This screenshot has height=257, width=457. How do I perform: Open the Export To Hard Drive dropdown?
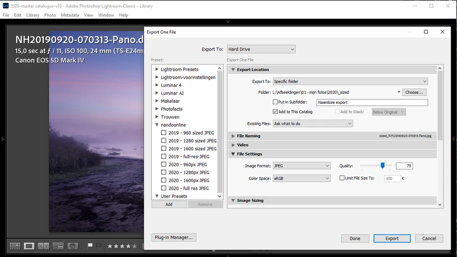point(261,49)
